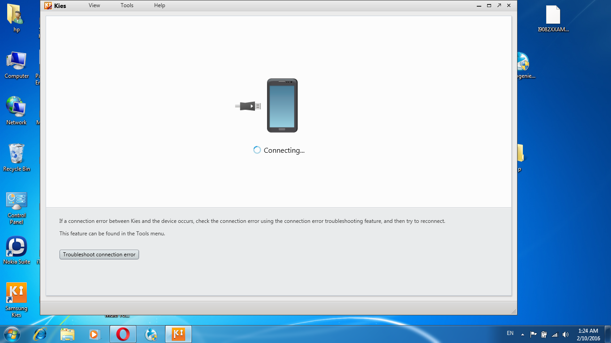
Task: Switch to Opera in the taskbar
Action: 123,334
